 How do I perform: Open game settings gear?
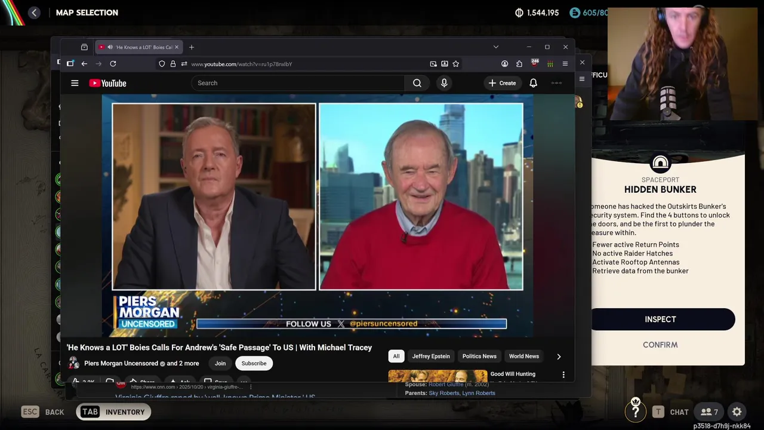pyautogui.click(x=737, y=411)
